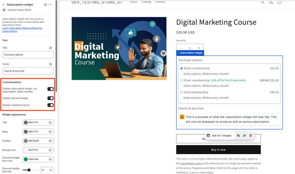
Task: Click the Buy it now button
Action: [x=218, y=150]
